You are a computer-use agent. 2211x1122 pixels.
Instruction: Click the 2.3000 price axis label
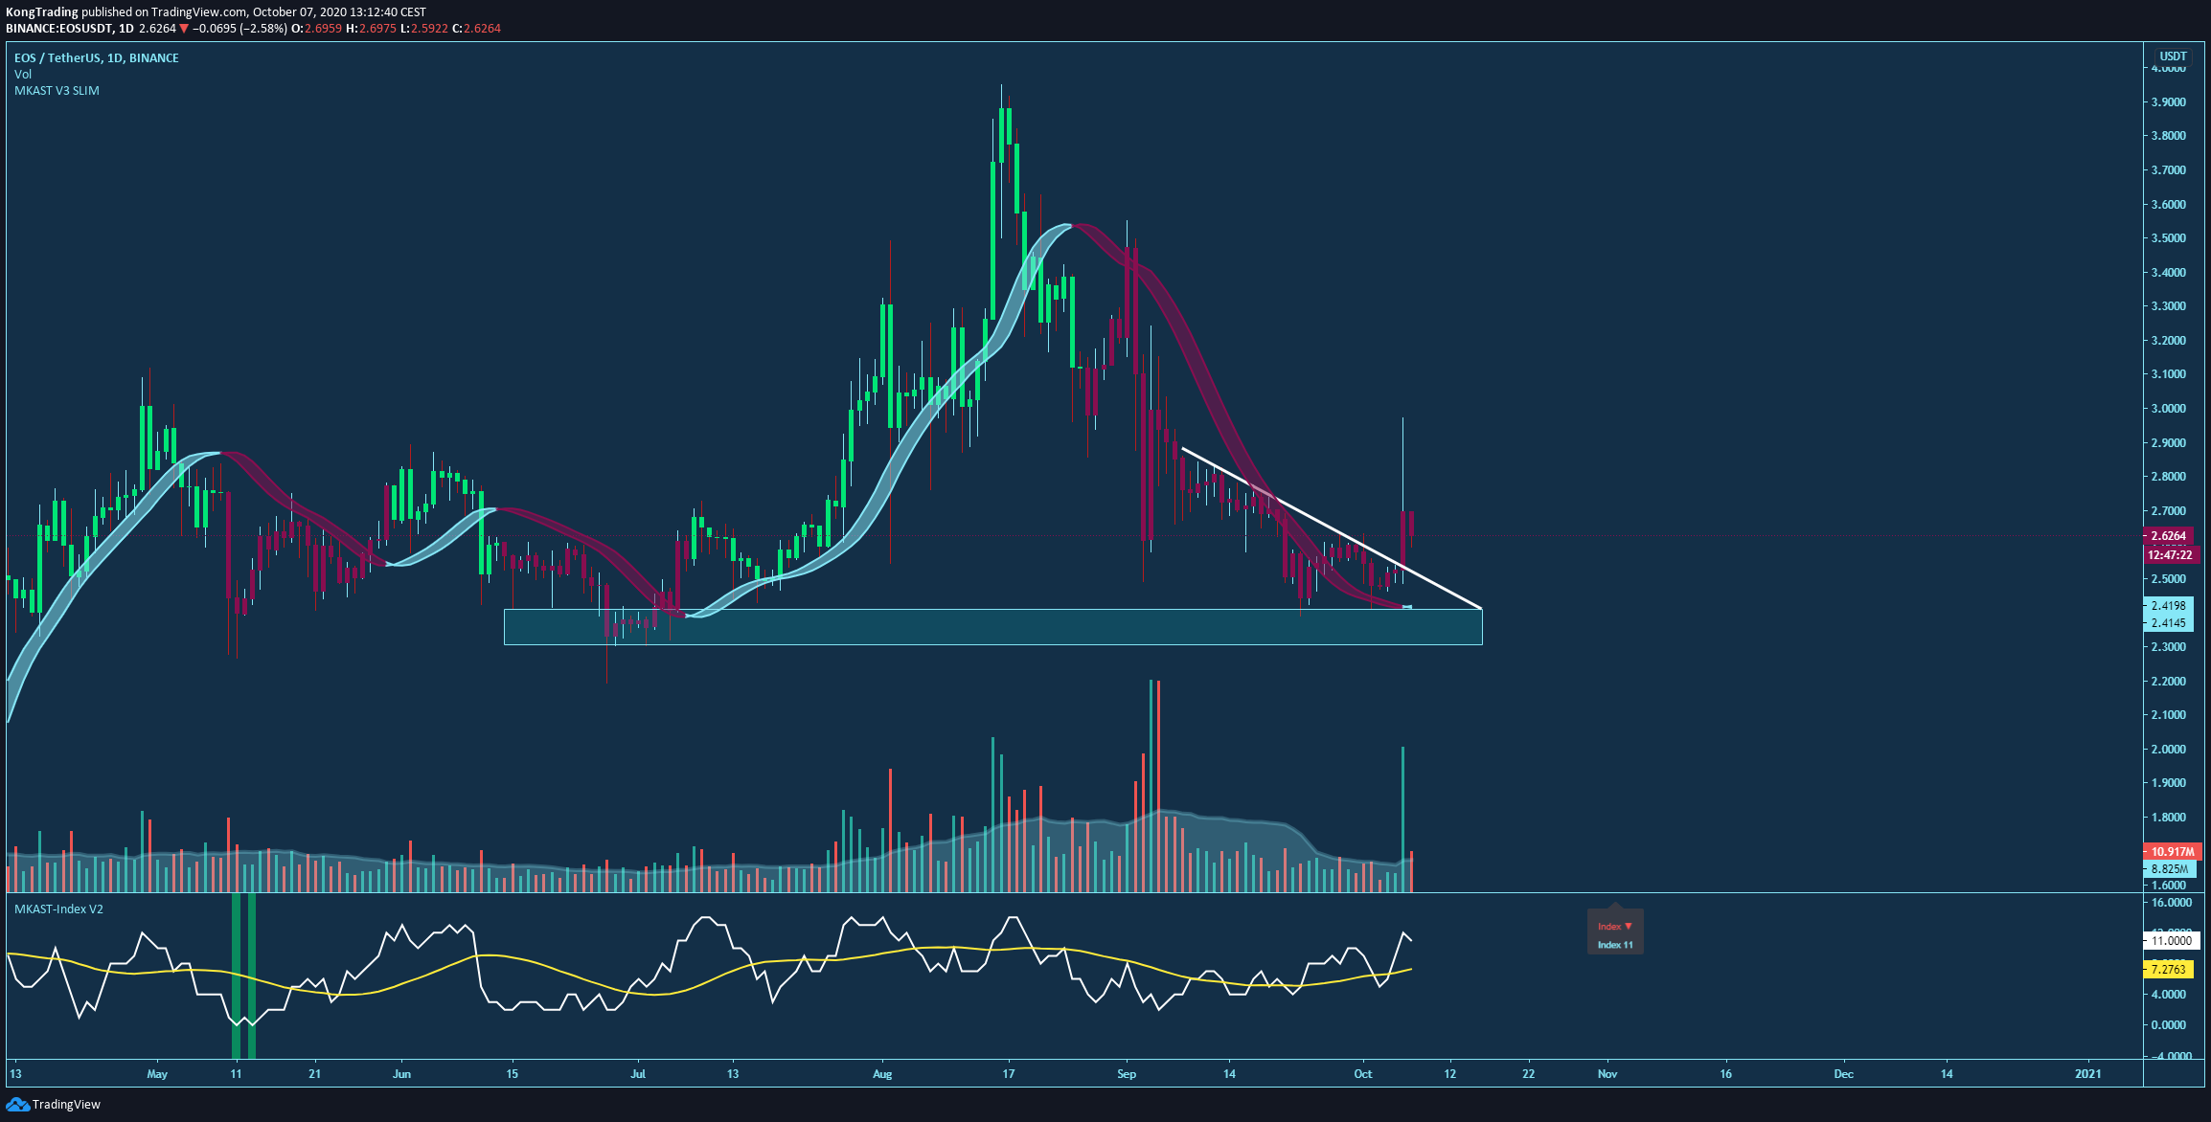coord(2168,647)
